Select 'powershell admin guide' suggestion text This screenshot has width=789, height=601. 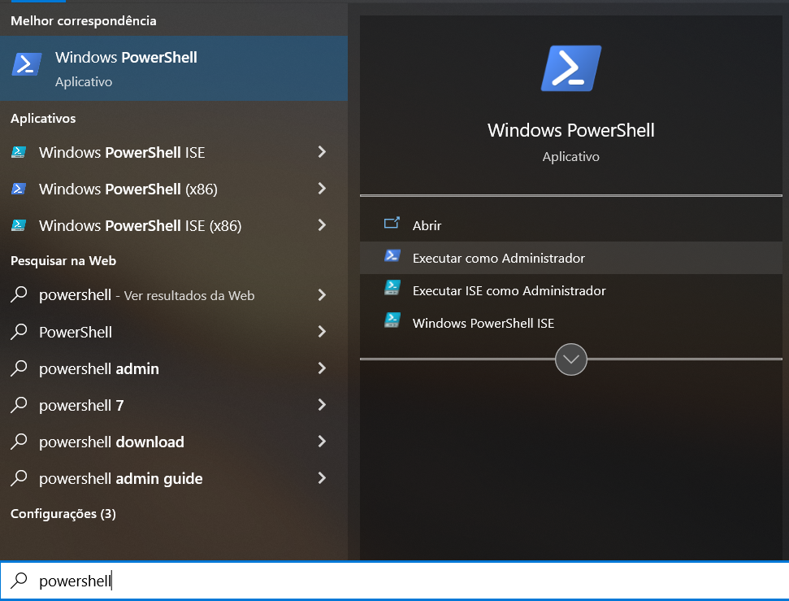(x=121, y=478)
